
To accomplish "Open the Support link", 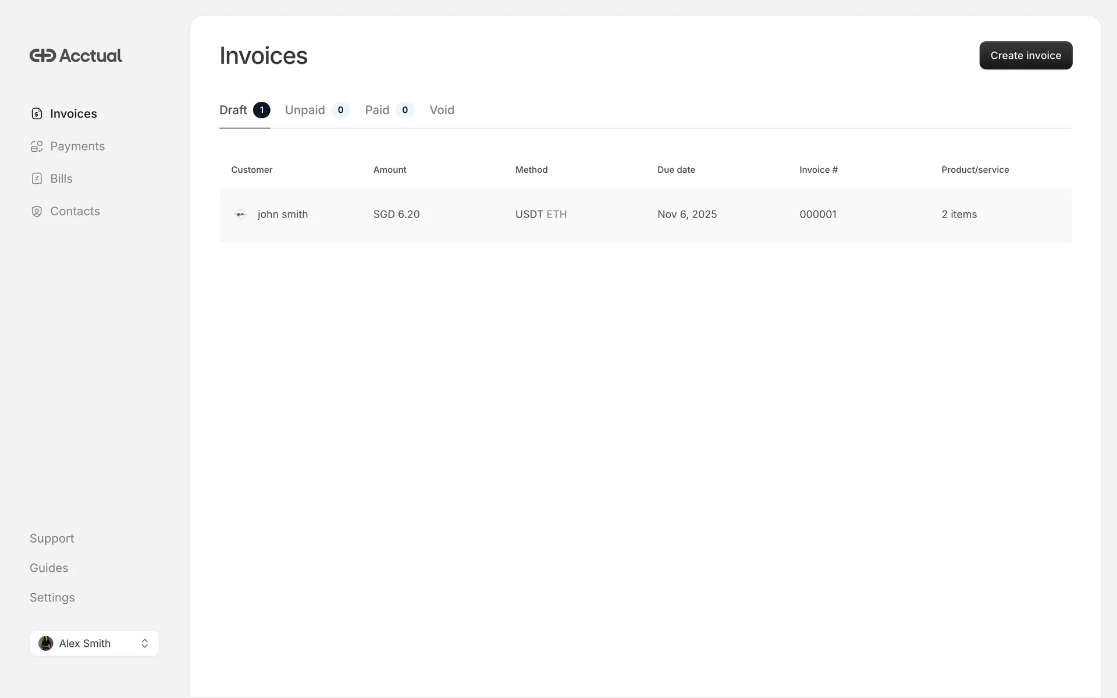I will [x=52, y=539].
